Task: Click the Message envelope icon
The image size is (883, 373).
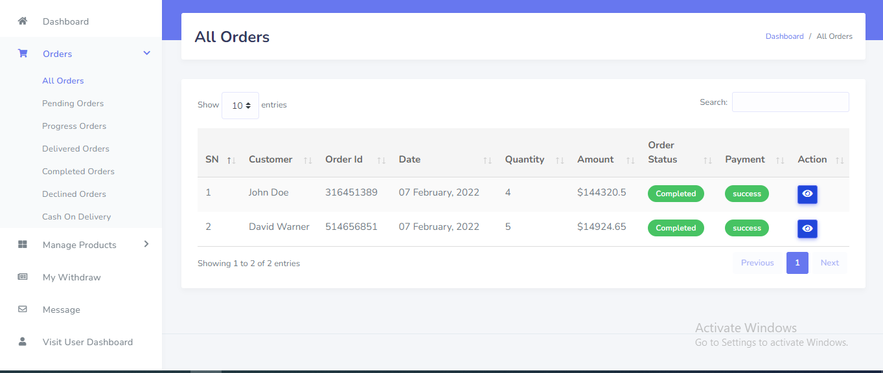Action: coord(23,310)
